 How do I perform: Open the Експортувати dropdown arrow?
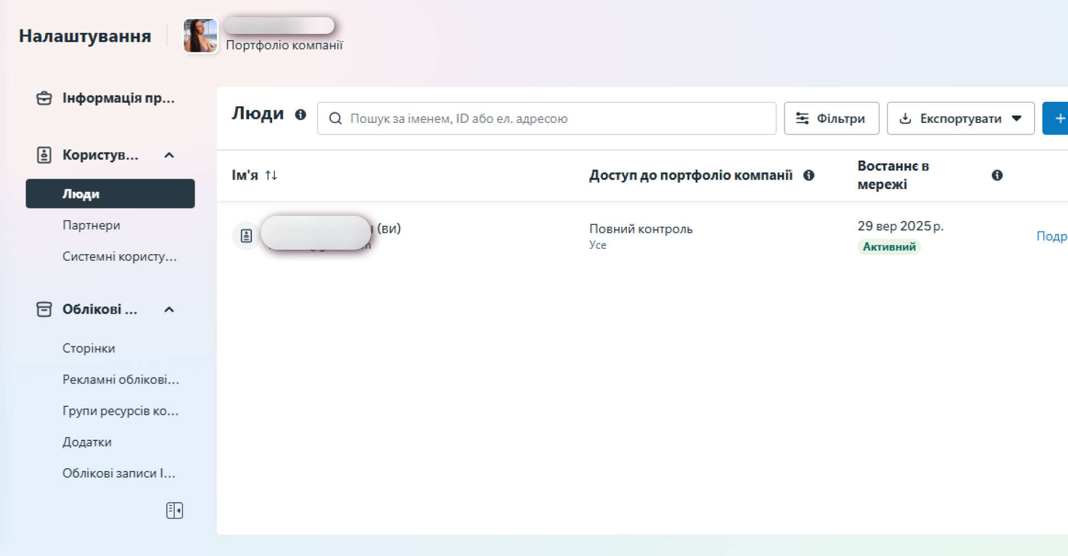(1017, 118)
